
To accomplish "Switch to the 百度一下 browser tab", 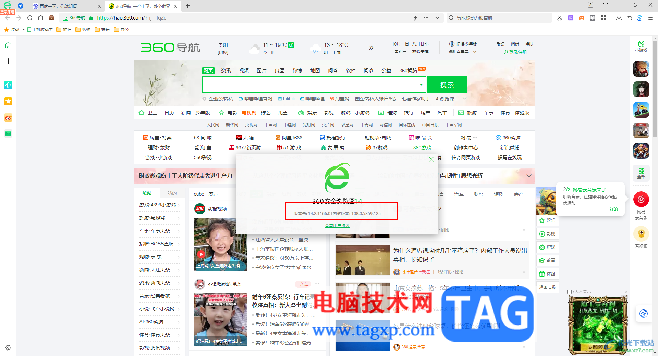I will (67, 6).
